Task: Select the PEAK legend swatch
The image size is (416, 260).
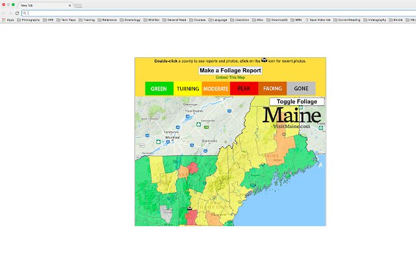Action: (x=244, y=88)
